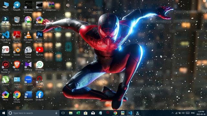Open network status in system tray
The height and width of the screenshot is (116, 207).
176,113
